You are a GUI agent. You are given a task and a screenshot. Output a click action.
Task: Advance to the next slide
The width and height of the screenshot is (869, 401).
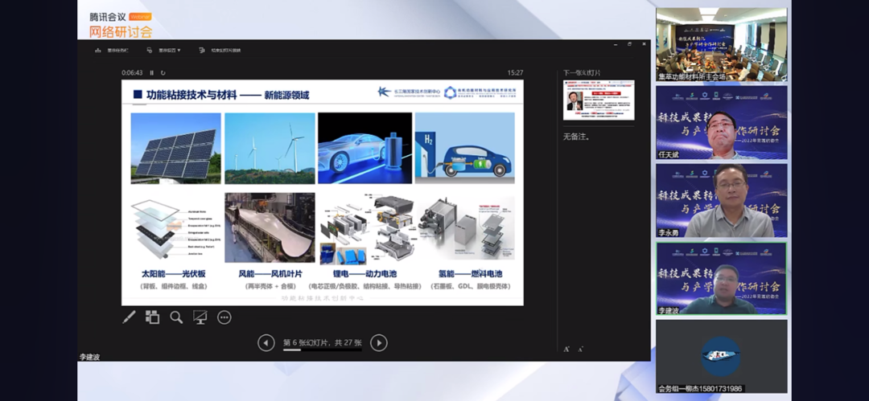click(x=378, y=343)
